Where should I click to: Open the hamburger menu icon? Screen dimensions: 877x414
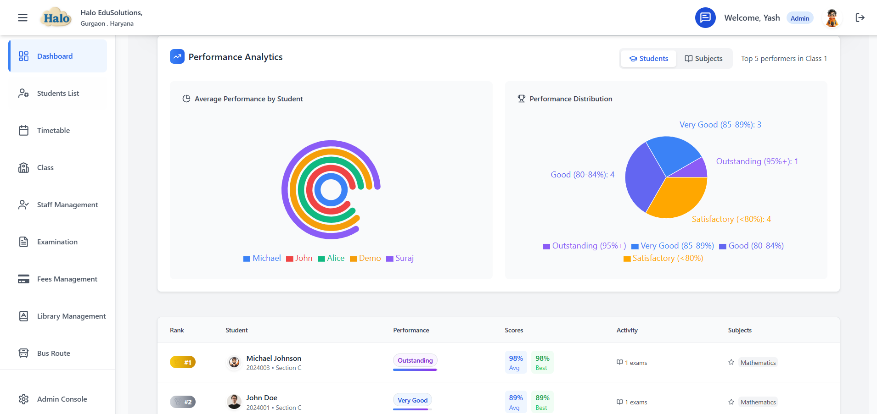tap(22, 18)
